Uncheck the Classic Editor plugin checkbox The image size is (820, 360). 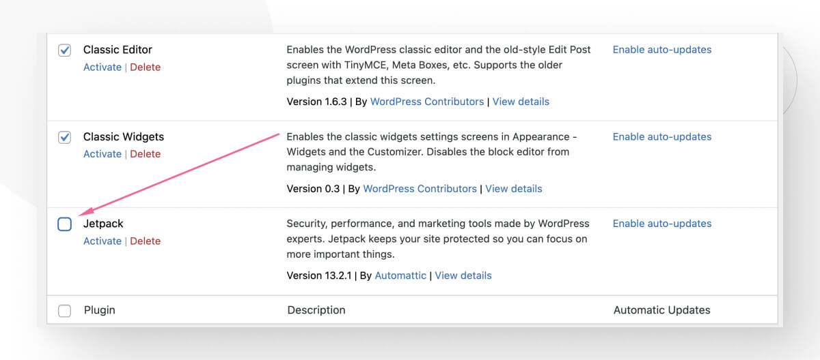click(64, 50)
